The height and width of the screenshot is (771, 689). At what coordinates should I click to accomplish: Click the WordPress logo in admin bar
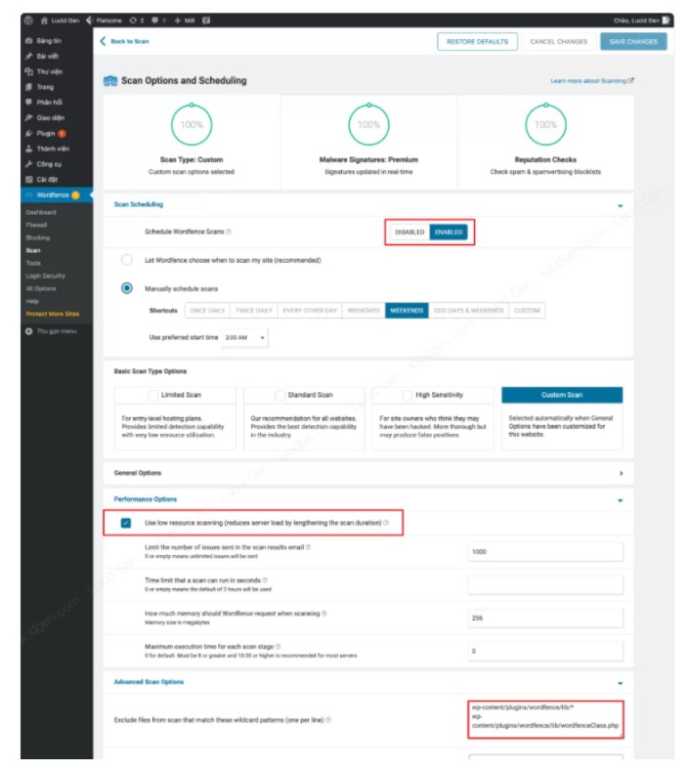tap(28, 20)
